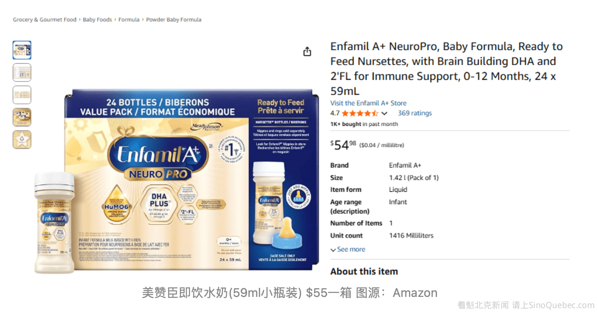Screen dimensions: 597x312
Task: Open the star rating breakdown chevron
Action: (384, 113)
